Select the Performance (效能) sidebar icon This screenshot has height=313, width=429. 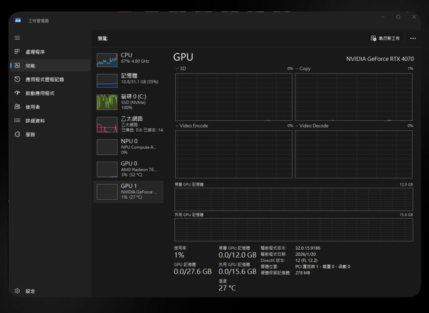point(17,66)
